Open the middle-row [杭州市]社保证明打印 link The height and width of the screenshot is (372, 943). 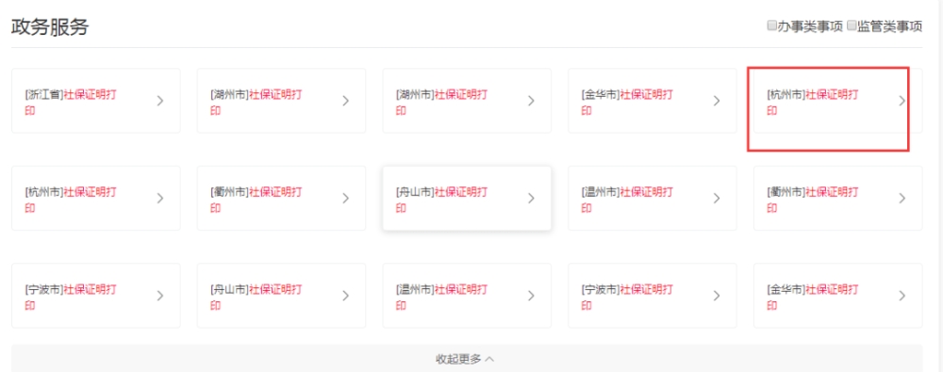tap(95, 199)
